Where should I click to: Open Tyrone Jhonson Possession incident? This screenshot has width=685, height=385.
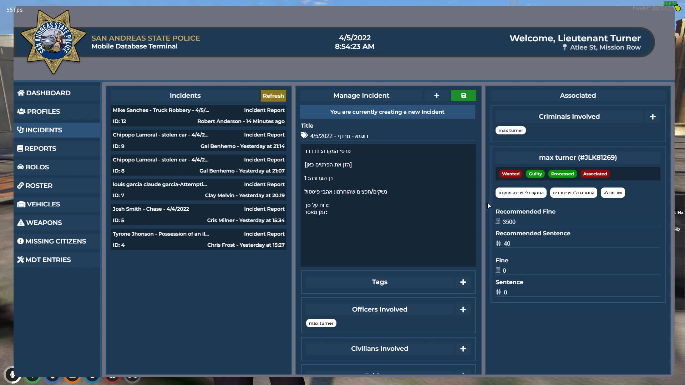pyautogui.click(x=199, y=239)
